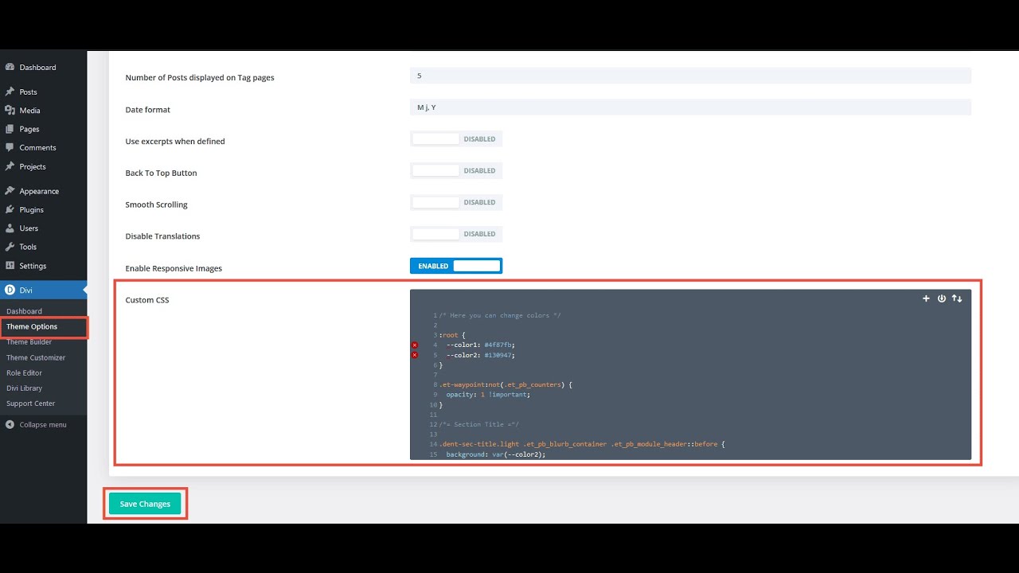Viewport: 1019px width, 573px height.
Task: Click the "opacity: 1 !important;" code line
Action: click(x=488, y=394)
